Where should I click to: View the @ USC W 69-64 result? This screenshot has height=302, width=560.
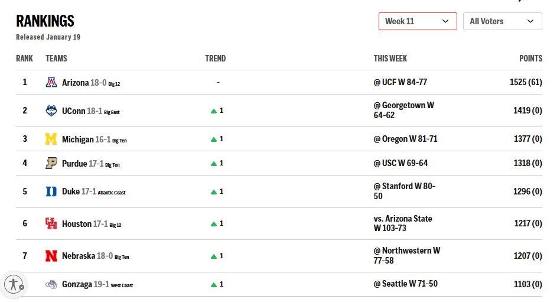(x=401, y=163)
